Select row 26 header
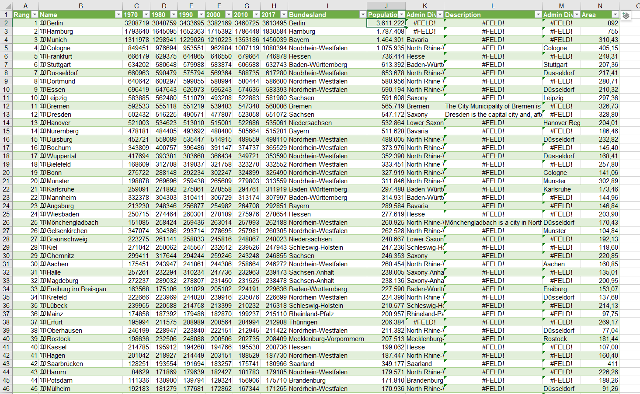 coord(6,223)
